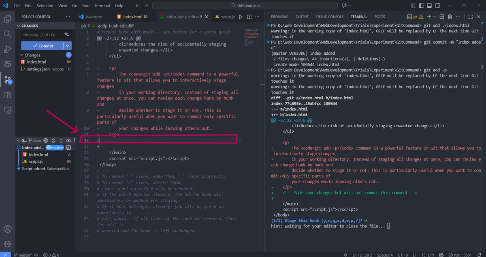Open the Search view in activity bar
The height and width of the screenshot is (257, 486).
pyautogui.click(x=7, y=34)
